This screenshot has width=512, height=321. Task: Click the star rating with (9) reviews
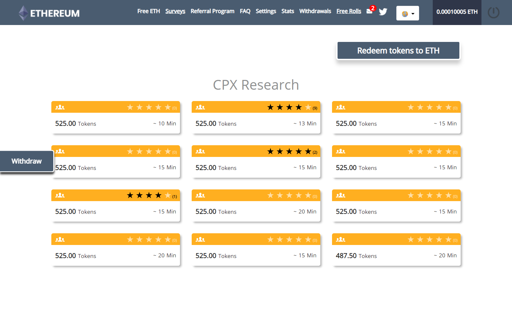pos(292,107)
